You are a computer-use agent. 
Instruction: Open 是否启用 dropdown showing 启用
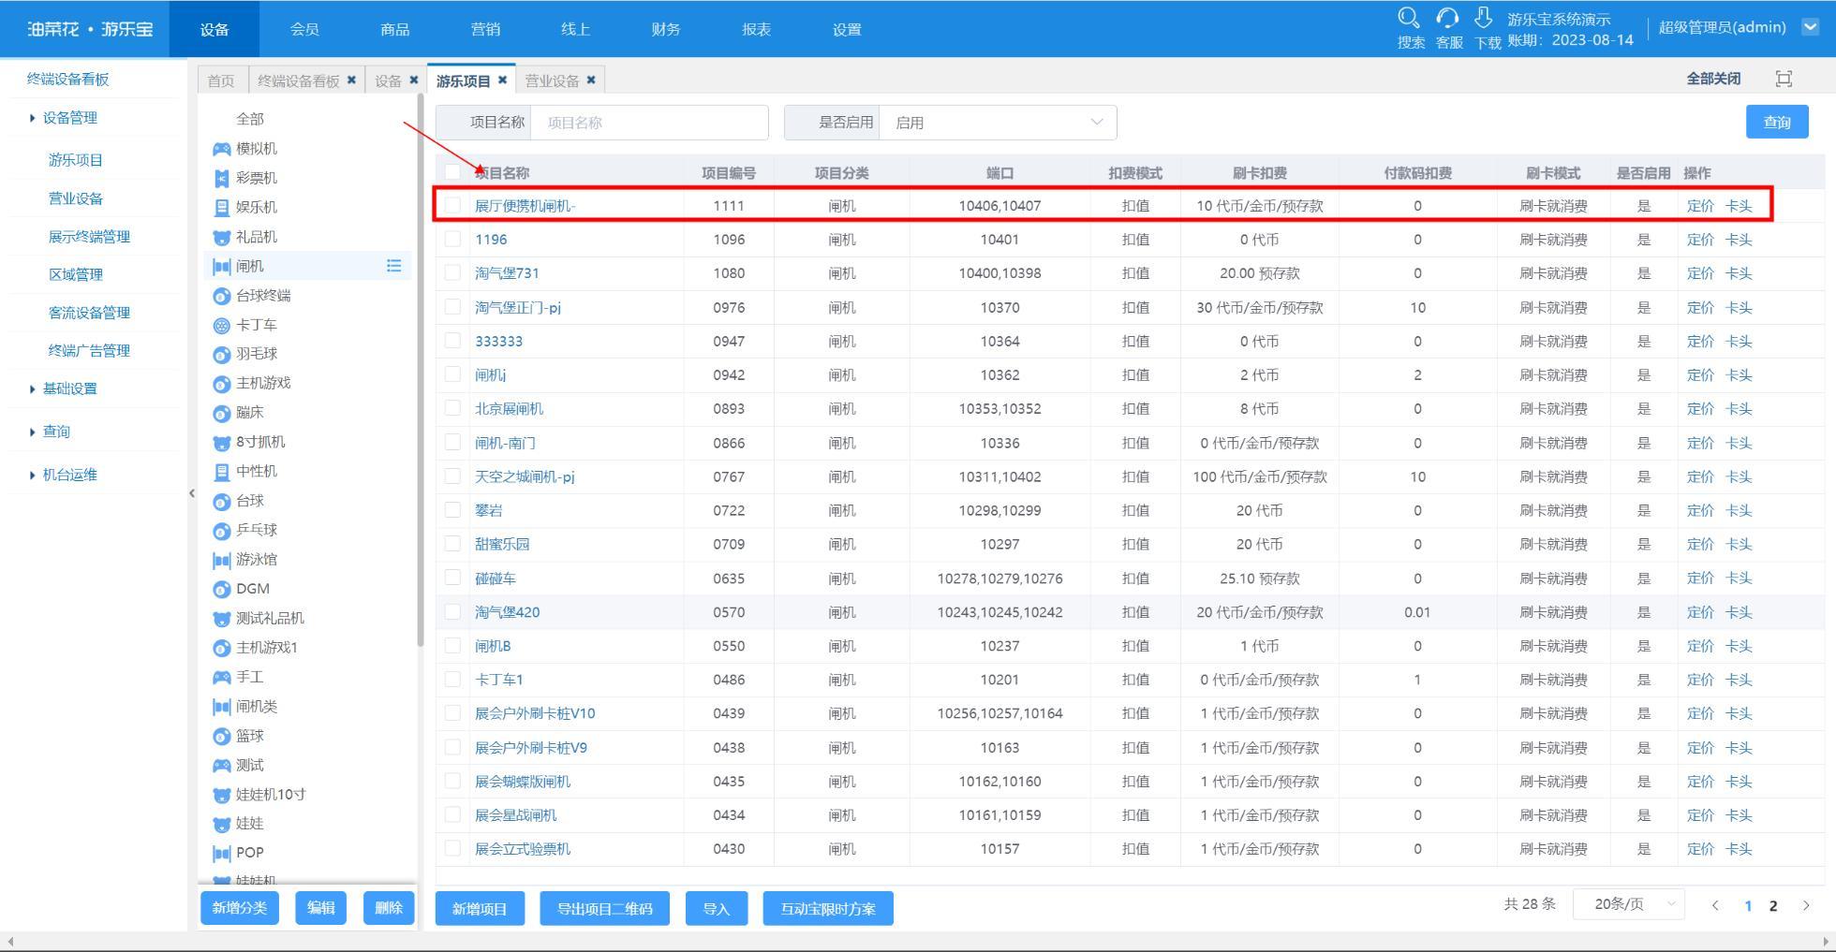[998, 123]
